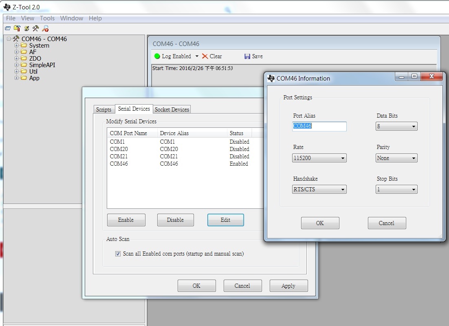This screenshot has width=449, height=326.
Task: Open the Rate dropdown showing 115200
Action: (319, 158)
